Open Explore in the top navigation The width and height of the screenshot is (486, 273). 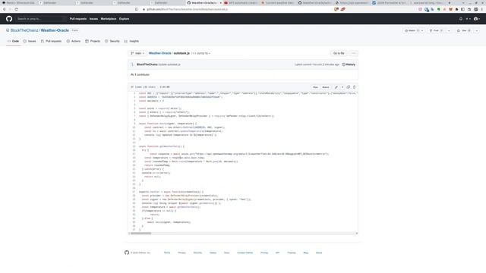pyautogui.click(x=125, y=19)
